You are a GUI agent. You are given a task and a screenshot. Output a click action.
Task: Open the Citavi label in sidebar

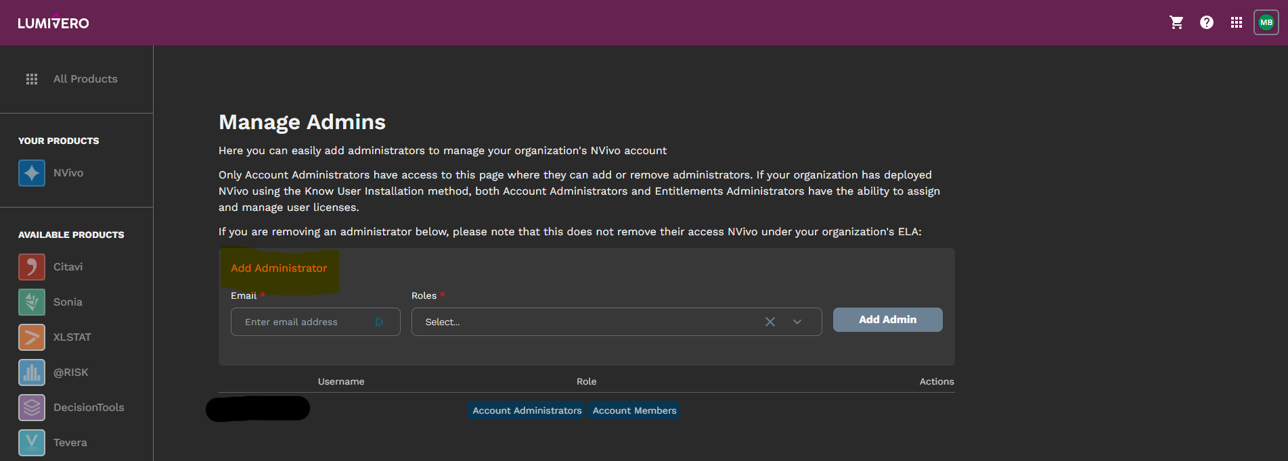68,267
